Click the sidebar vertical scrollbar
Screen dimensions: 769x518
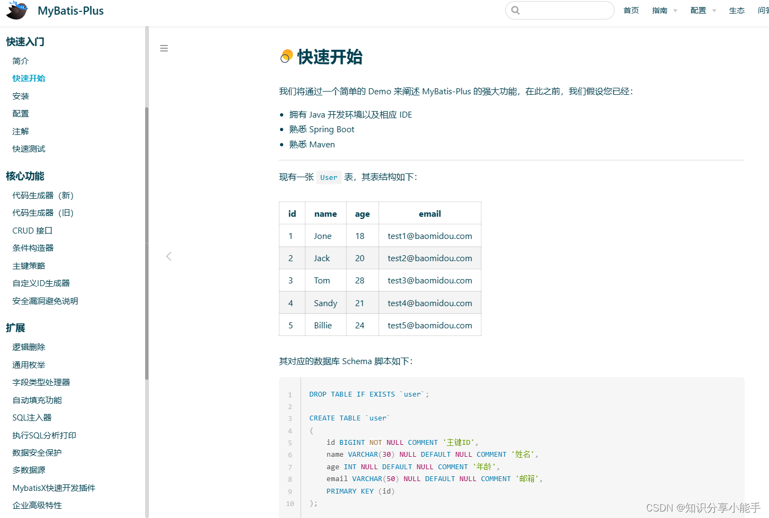(147, 244)
